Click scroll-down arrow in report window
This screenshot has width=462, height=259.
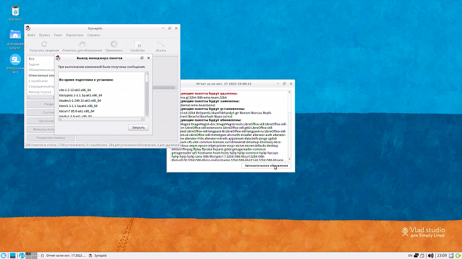(289, 159)
